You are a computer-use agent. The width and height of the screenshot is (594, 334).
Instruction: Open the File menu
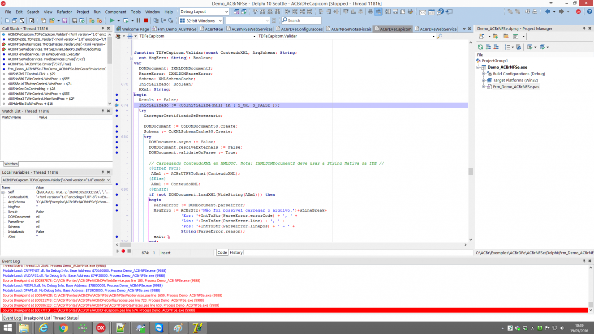pos(8,12)
